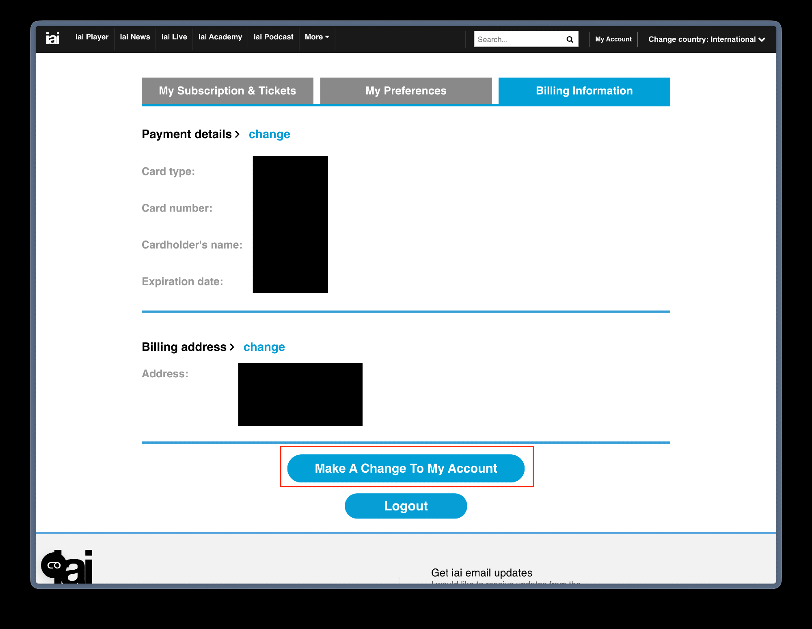Switch to My Subscription & Tickets tab
This screenshot has height=629, width=812.
pos(227,91)
